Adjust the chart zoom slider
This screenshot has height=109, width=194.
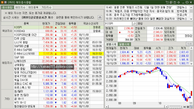point(175,107)
